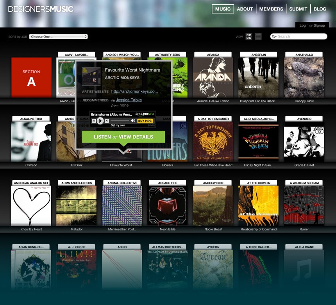Viewport: 336px width, 305px height.
Task: Open Asian Kung-Fu album cover
Action: 31,270
